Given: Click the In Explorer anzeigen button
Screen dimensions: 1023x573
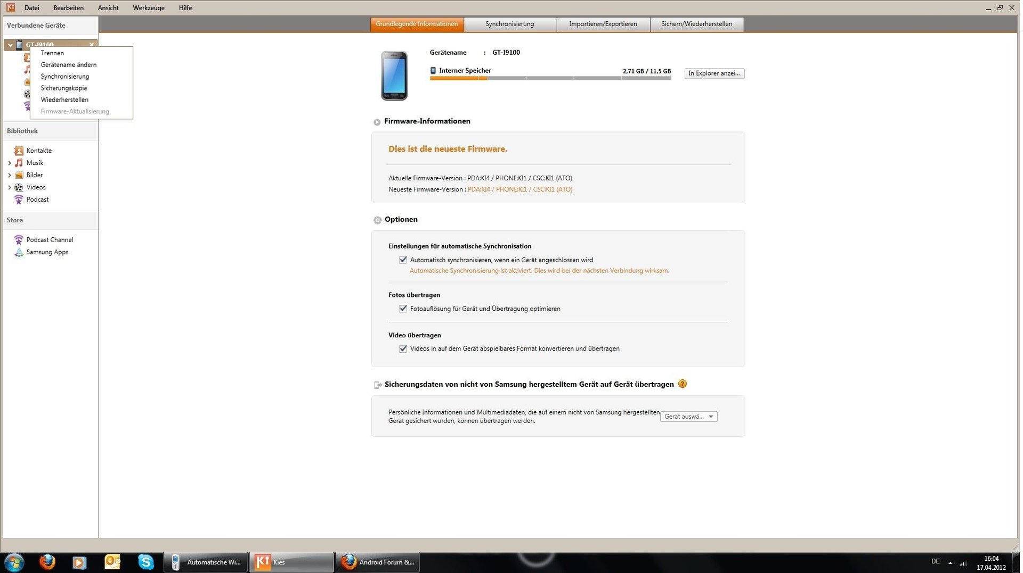Looking at the screenshot, I should point(715,73).
